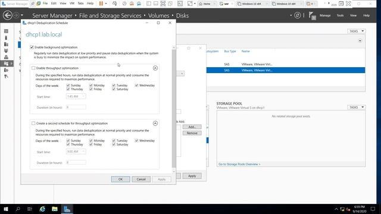Open the second schedule Start time dropdown
The height and width of the screenshot is (214, 381).
[76, 152]
